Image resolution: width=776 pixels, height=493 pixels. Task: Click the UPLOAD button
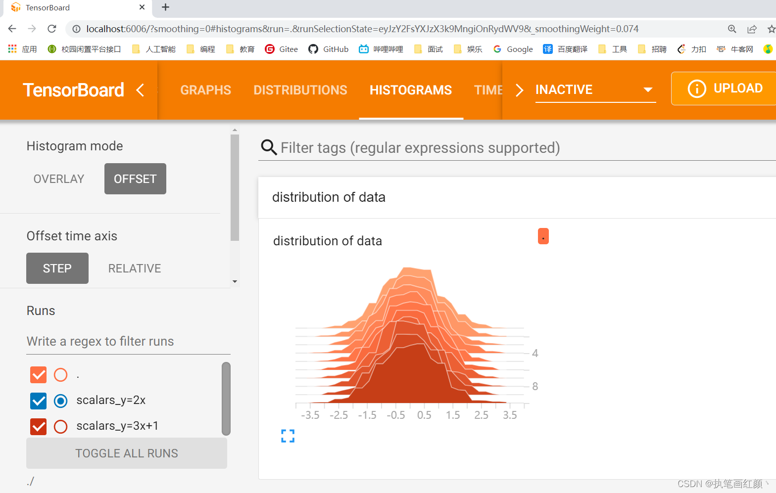pyautogui.click(x=724, y=89)
